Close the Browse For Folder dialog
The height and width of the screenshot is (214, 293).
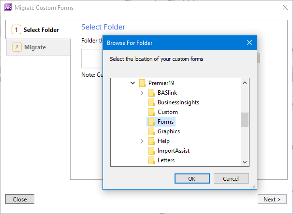pyautogui.click(x=249, y=43)
